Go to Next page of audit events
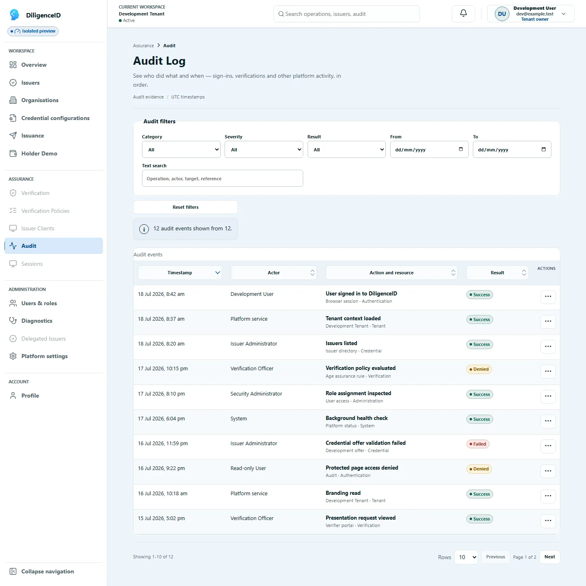Screen dimensions: 586x586 550,557
